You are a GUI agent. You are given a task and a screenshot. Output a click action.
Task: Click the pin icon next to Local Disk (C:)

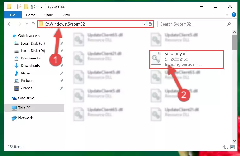(x=62, y=43)
